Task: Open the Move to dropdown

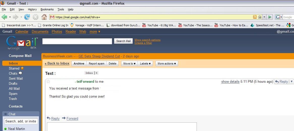Action: [x=129, y=63]
